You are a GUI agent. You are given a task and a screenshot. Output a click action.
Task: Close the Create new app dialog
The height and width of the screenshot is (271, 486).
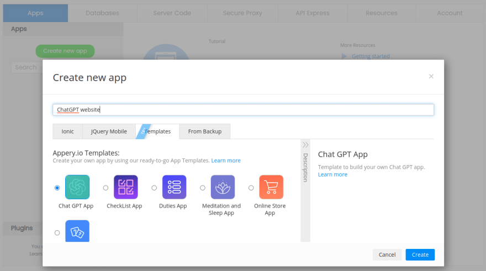coord(431,76)
